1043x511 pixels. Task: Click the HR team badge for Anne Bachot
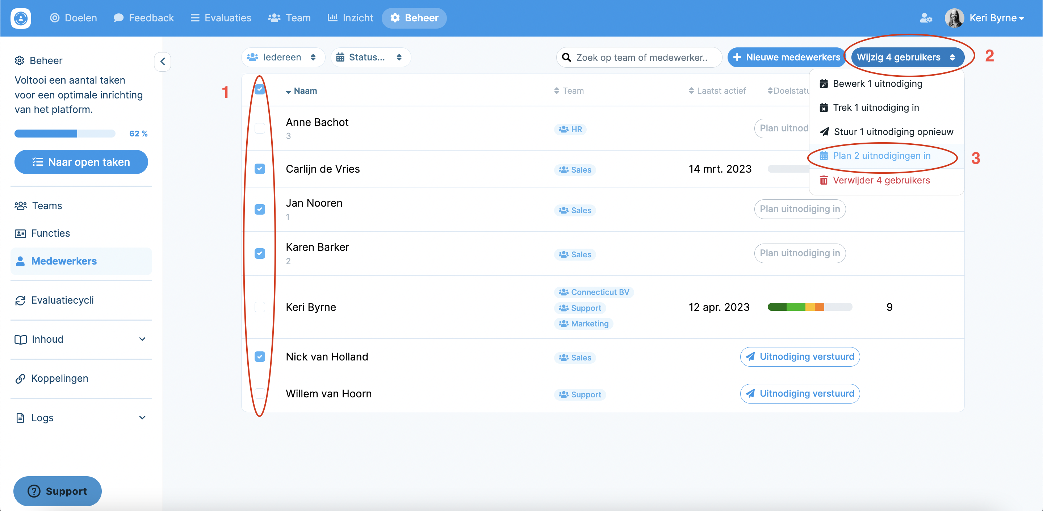570,129
